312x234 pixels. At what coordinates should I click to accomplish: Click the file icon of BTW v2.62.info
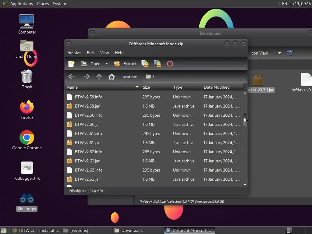(x=69, y=152)
